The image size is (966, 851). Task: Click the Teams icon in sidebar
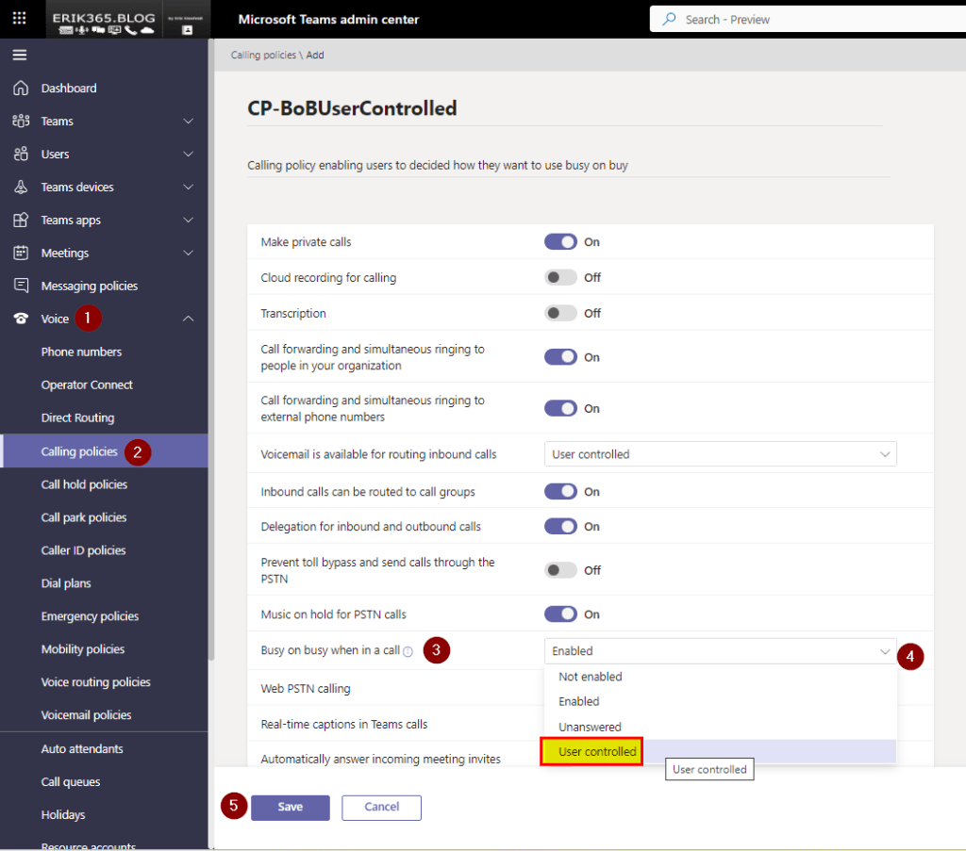click(21, 122)
